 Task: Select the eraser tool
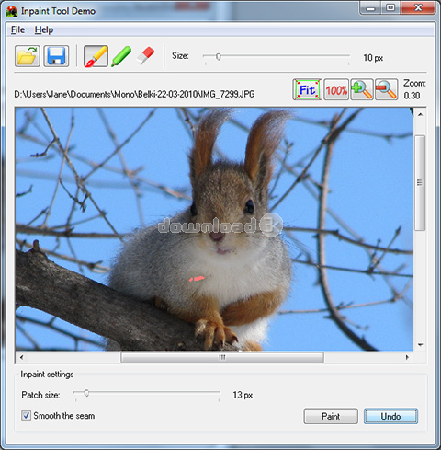145,55
